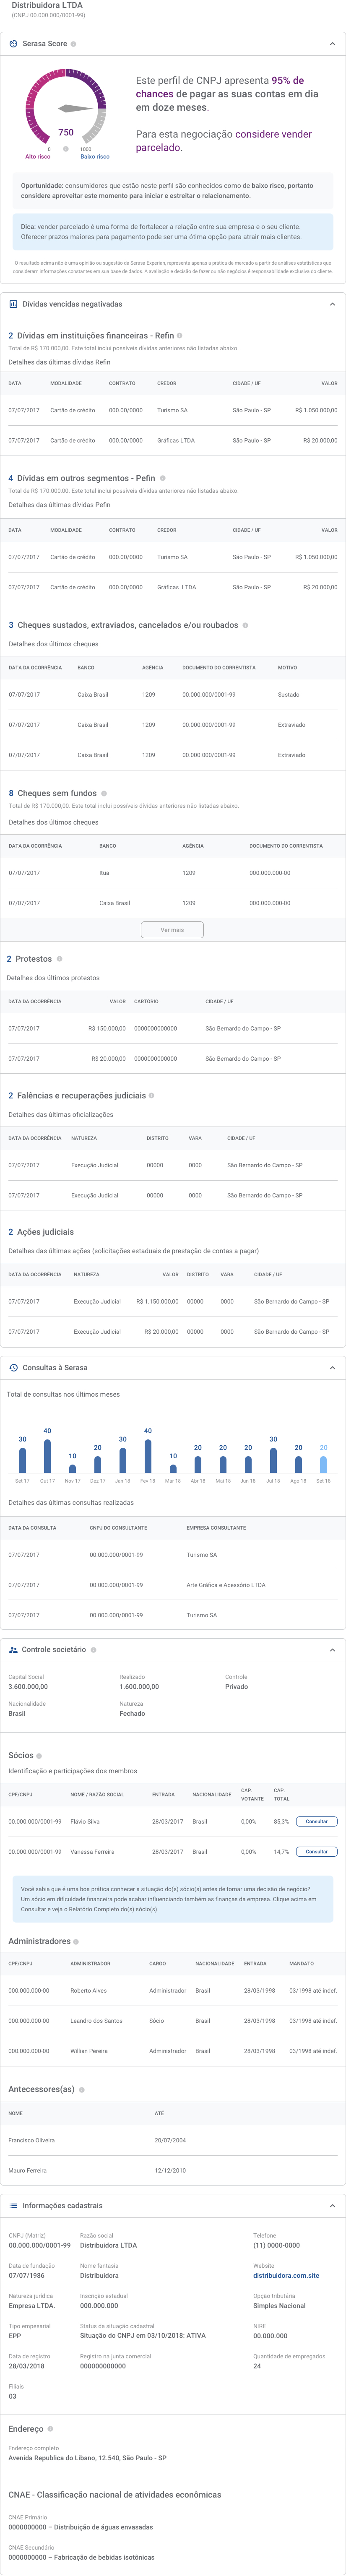Screen dimensions: 346x2576
Task: Select Roberto Alves administrator row
Action: point(173,1990)
